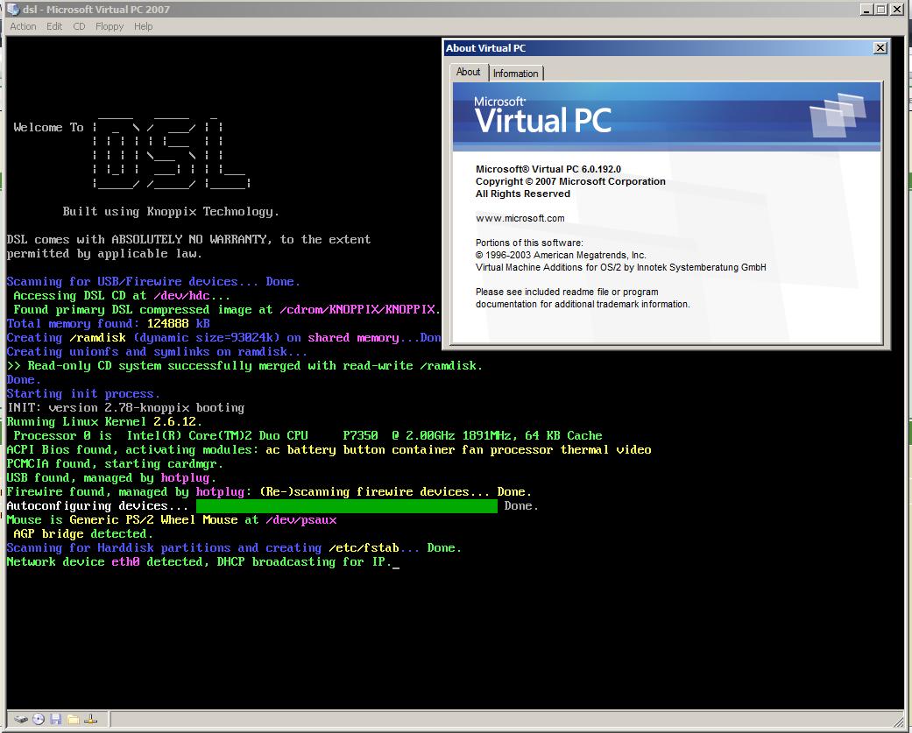
Task: Close the About Virtual PC dialog
Action: tap(880, 48)
